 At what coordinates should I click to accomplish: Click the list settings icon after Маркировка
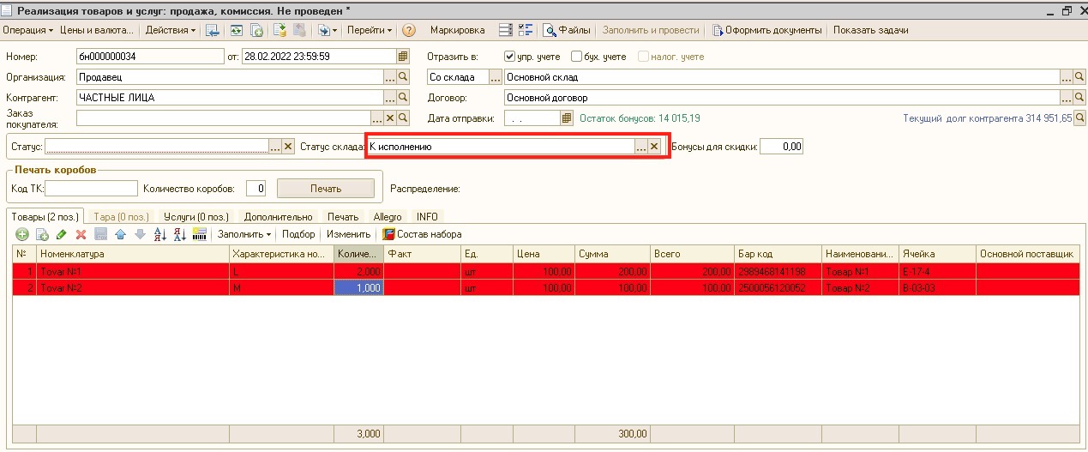coord(506,30)
